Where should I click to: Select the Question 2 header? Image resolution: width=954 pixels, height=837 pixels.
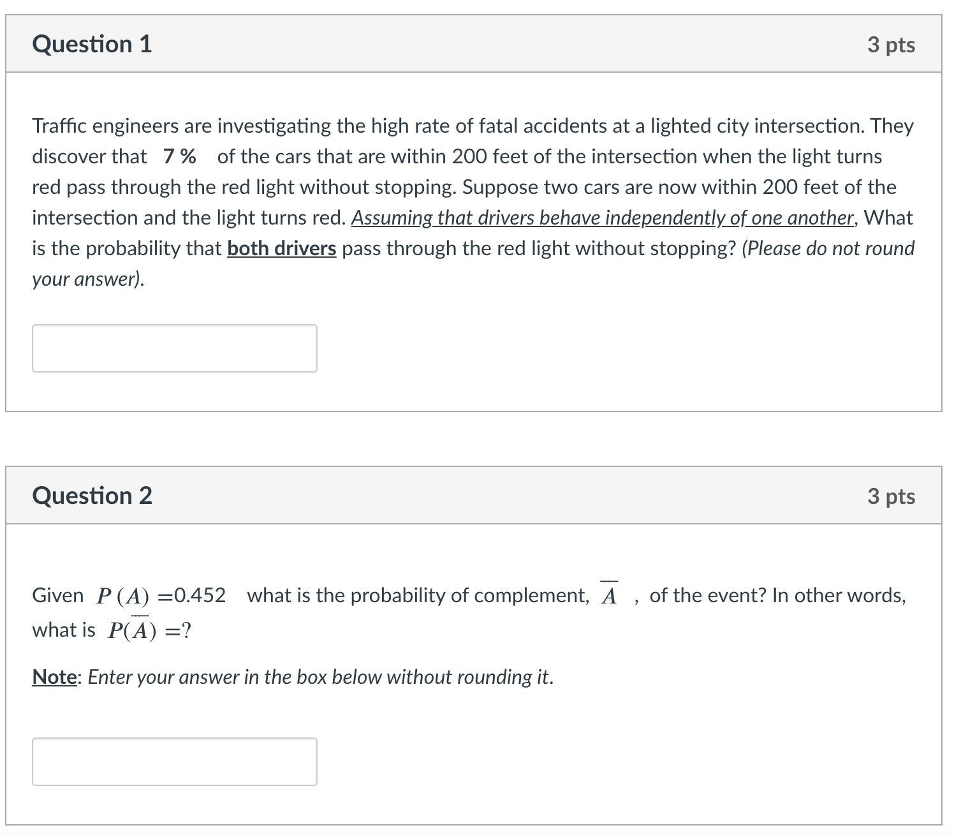[x=92, y=495]
